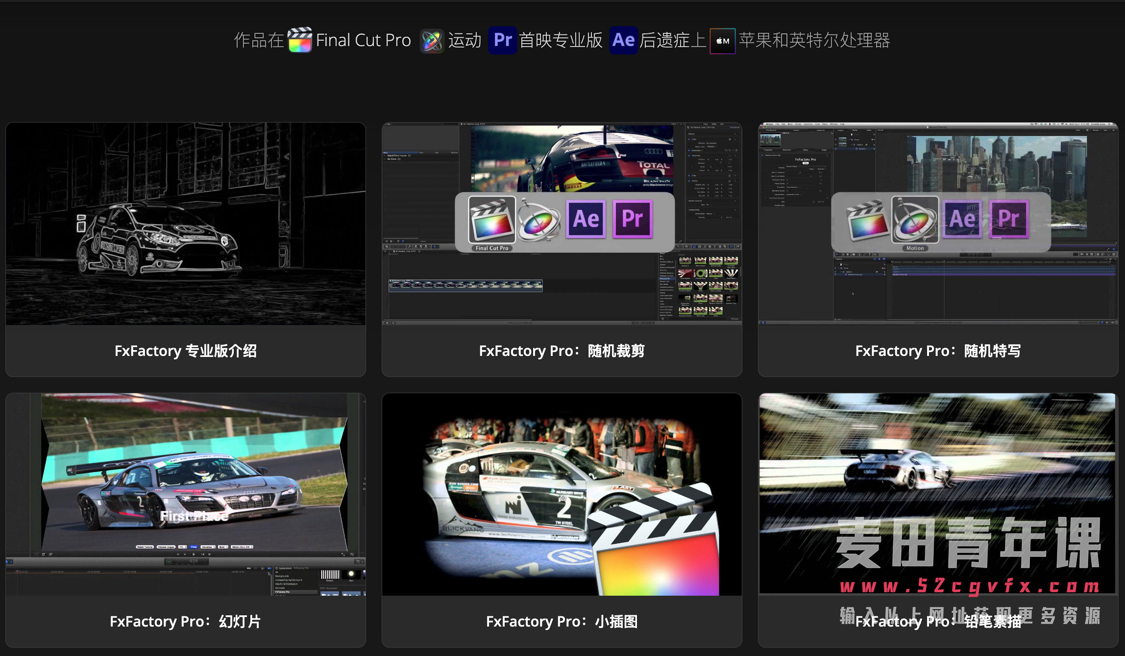Click the FxFactory Pro: 随机裁剪 title

(562, 351)
